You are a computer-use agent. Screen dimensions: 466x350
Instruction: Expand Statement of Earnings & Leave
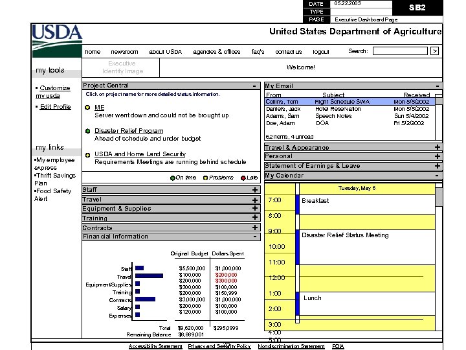pyautogui.click(x=437, y=166)
